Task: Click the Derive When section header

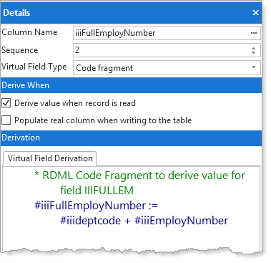Action: [131, 85]
